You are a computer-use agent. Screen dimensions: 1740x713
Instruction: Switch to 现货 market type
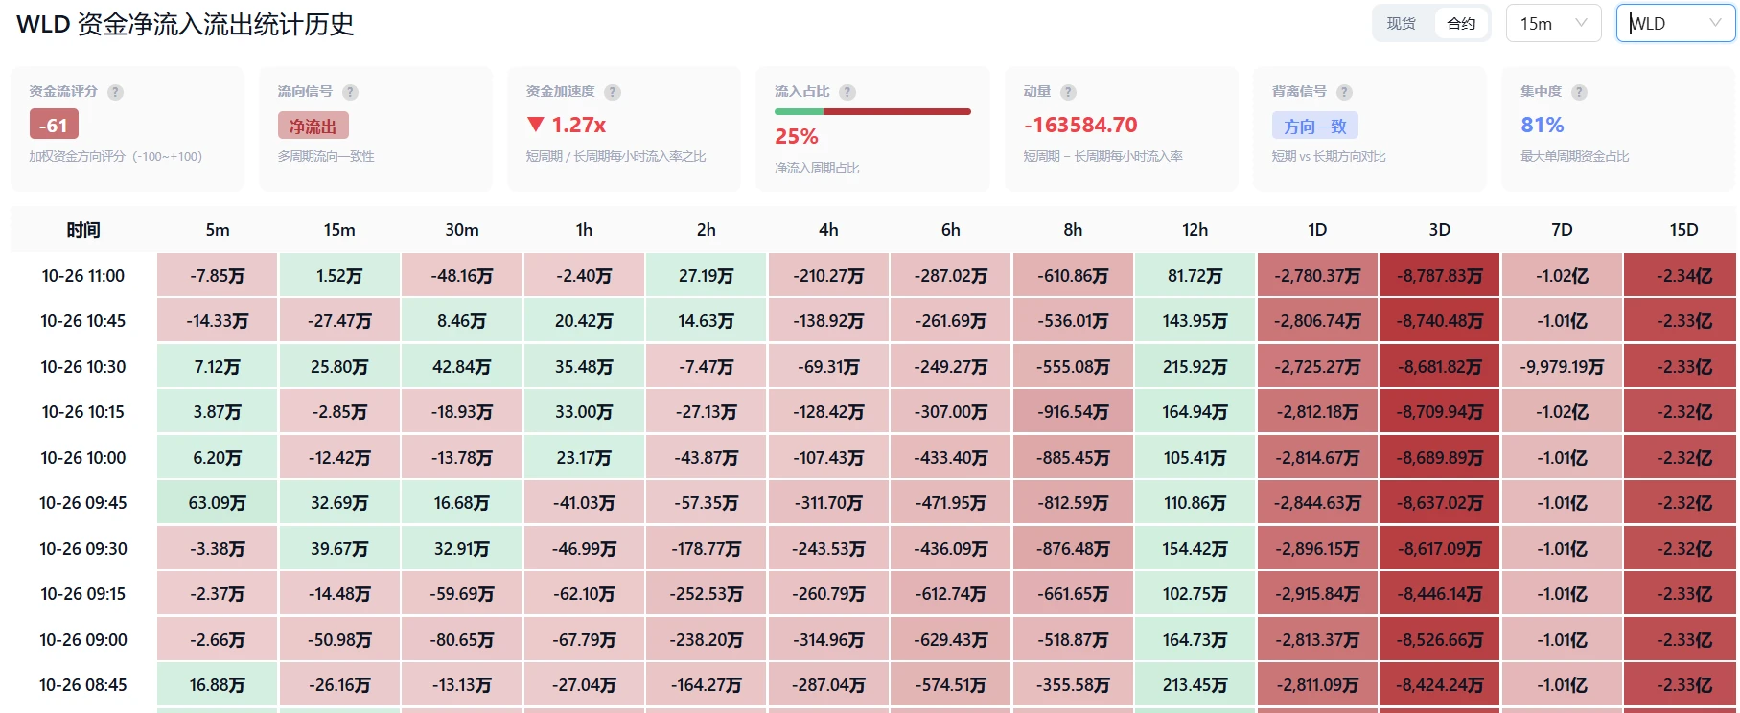[x=1402, y=24]
